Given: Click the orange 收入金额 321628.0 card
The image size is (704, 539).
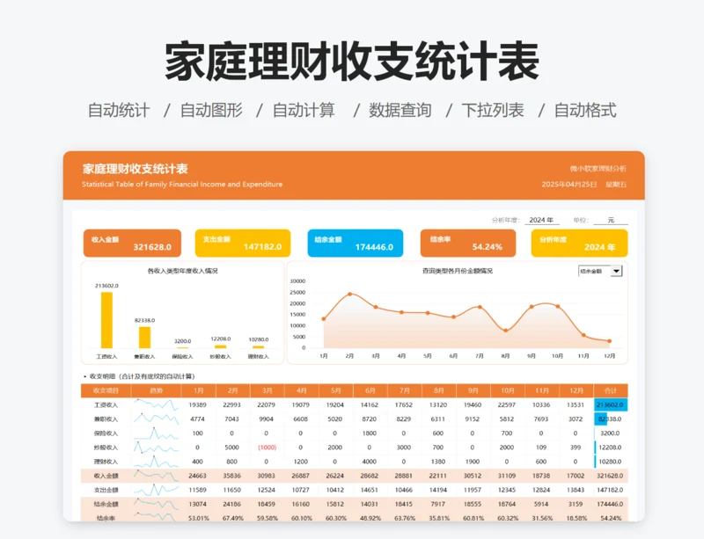Looking at the screenshot, I should (133, 244).
